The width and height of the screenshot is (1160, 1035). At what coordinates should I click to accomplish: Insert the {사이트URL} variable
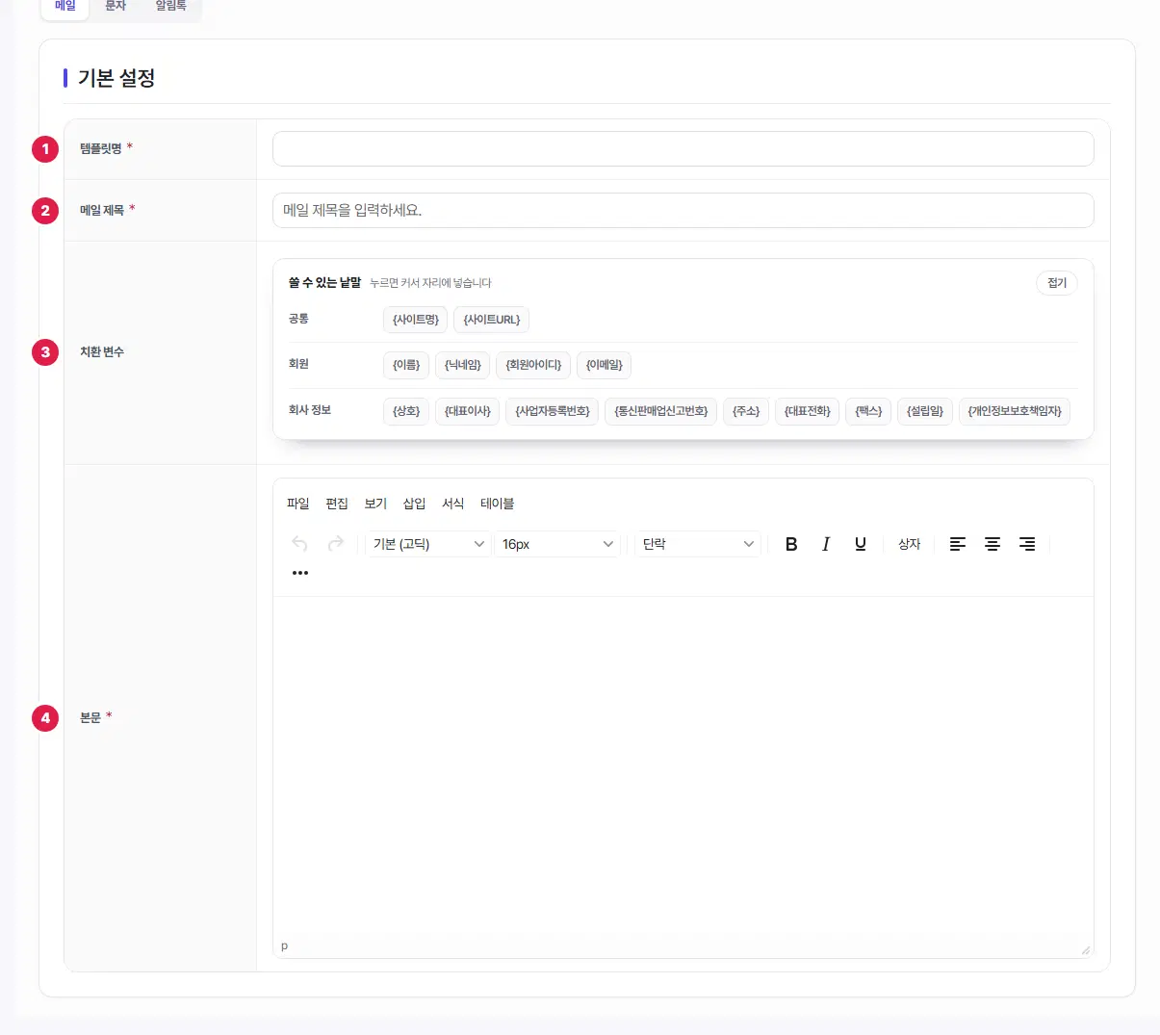point(492,320)
